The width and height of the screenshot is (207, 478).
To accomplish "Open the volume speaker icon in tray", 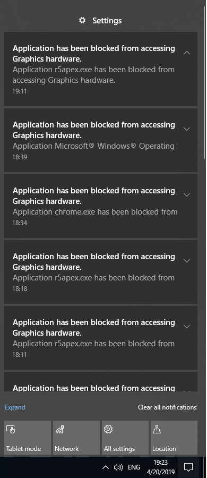I will (118, 467).
